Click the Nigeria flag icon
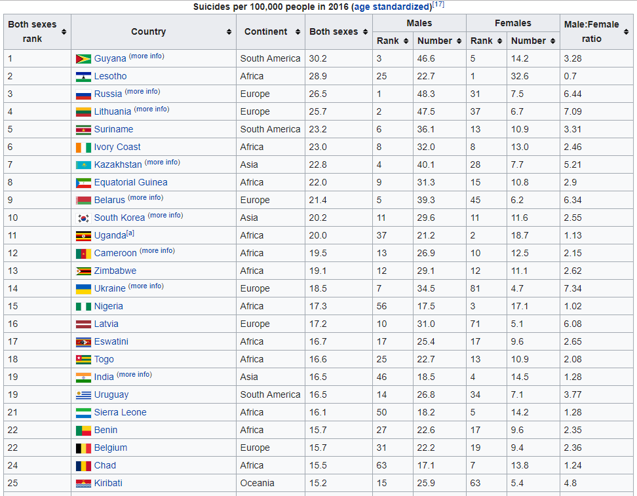Image resolution: width=637 pixels, height=496 pixels. [83, 306]
